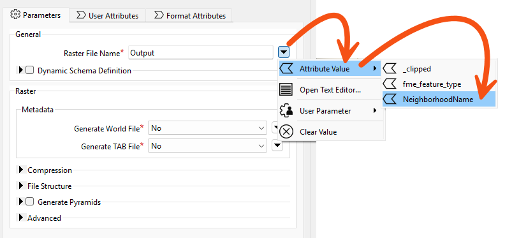Click the icon beside fme_feature_type
505x238 pixels.
(x=390, y=84)
